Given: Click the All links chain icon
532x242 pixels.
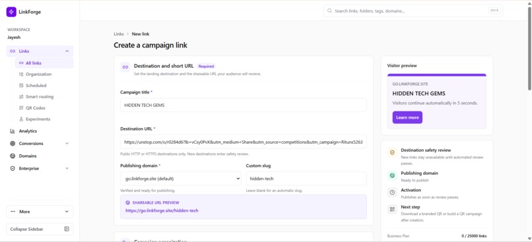Looking at the screenshot, I should coord(21,63).
